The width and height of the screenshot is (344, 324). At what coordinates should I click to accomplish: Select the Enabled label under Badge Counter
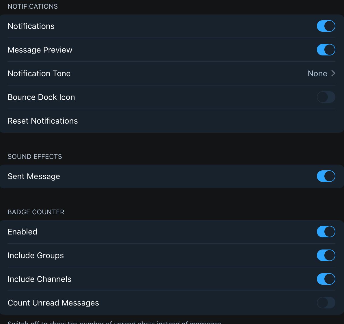click(23, 232)
